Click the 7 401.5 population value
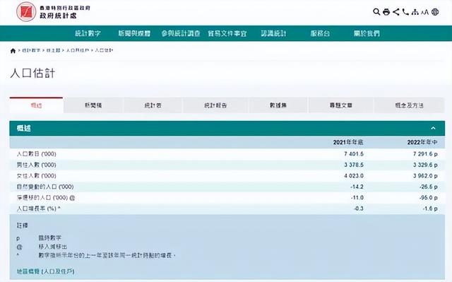Viewport: 452px width, 282px height. 354,154
